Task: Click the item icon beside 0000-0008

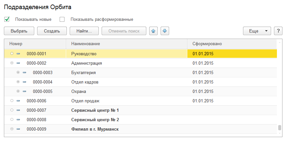Action: click(x=18, y=120)
